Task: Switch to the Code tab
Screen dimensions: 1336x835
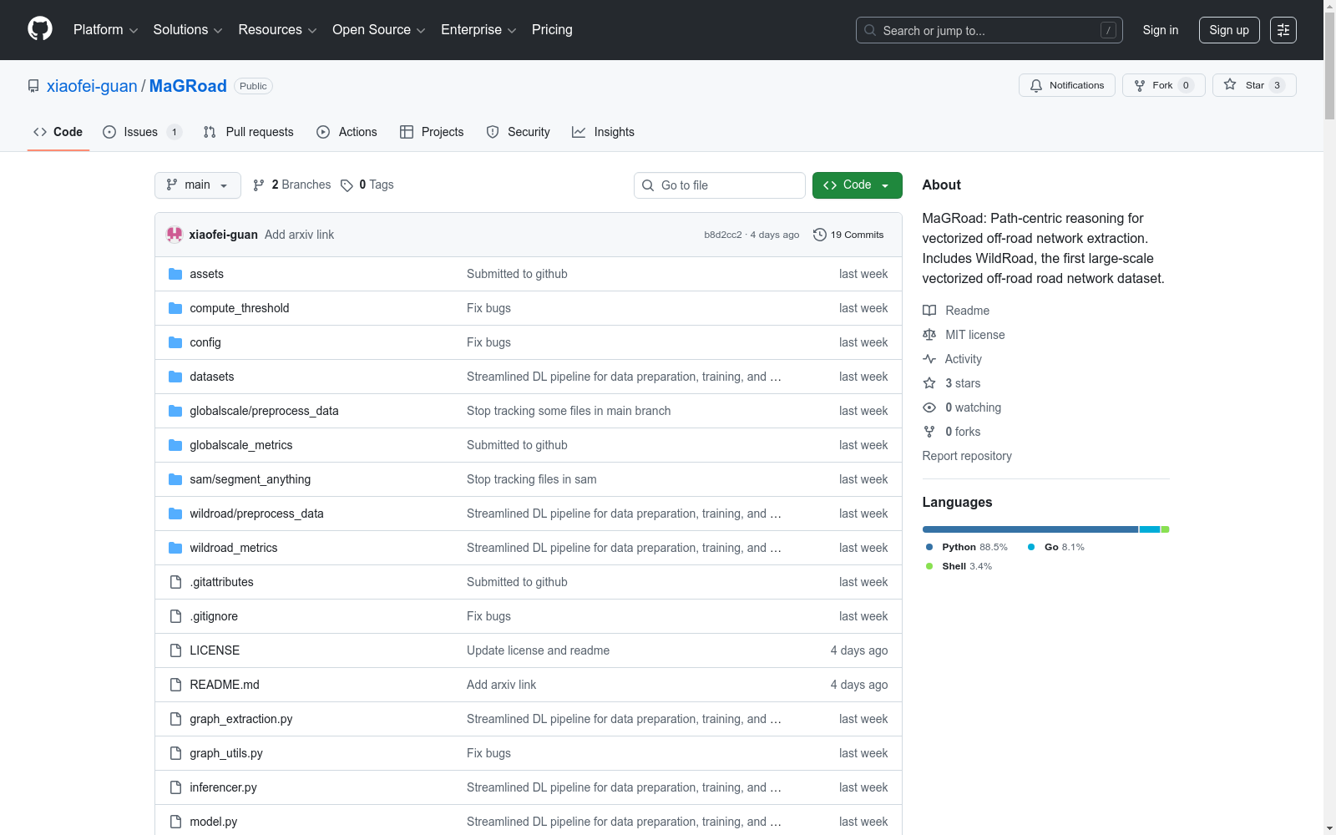Action: pos(58,132)
